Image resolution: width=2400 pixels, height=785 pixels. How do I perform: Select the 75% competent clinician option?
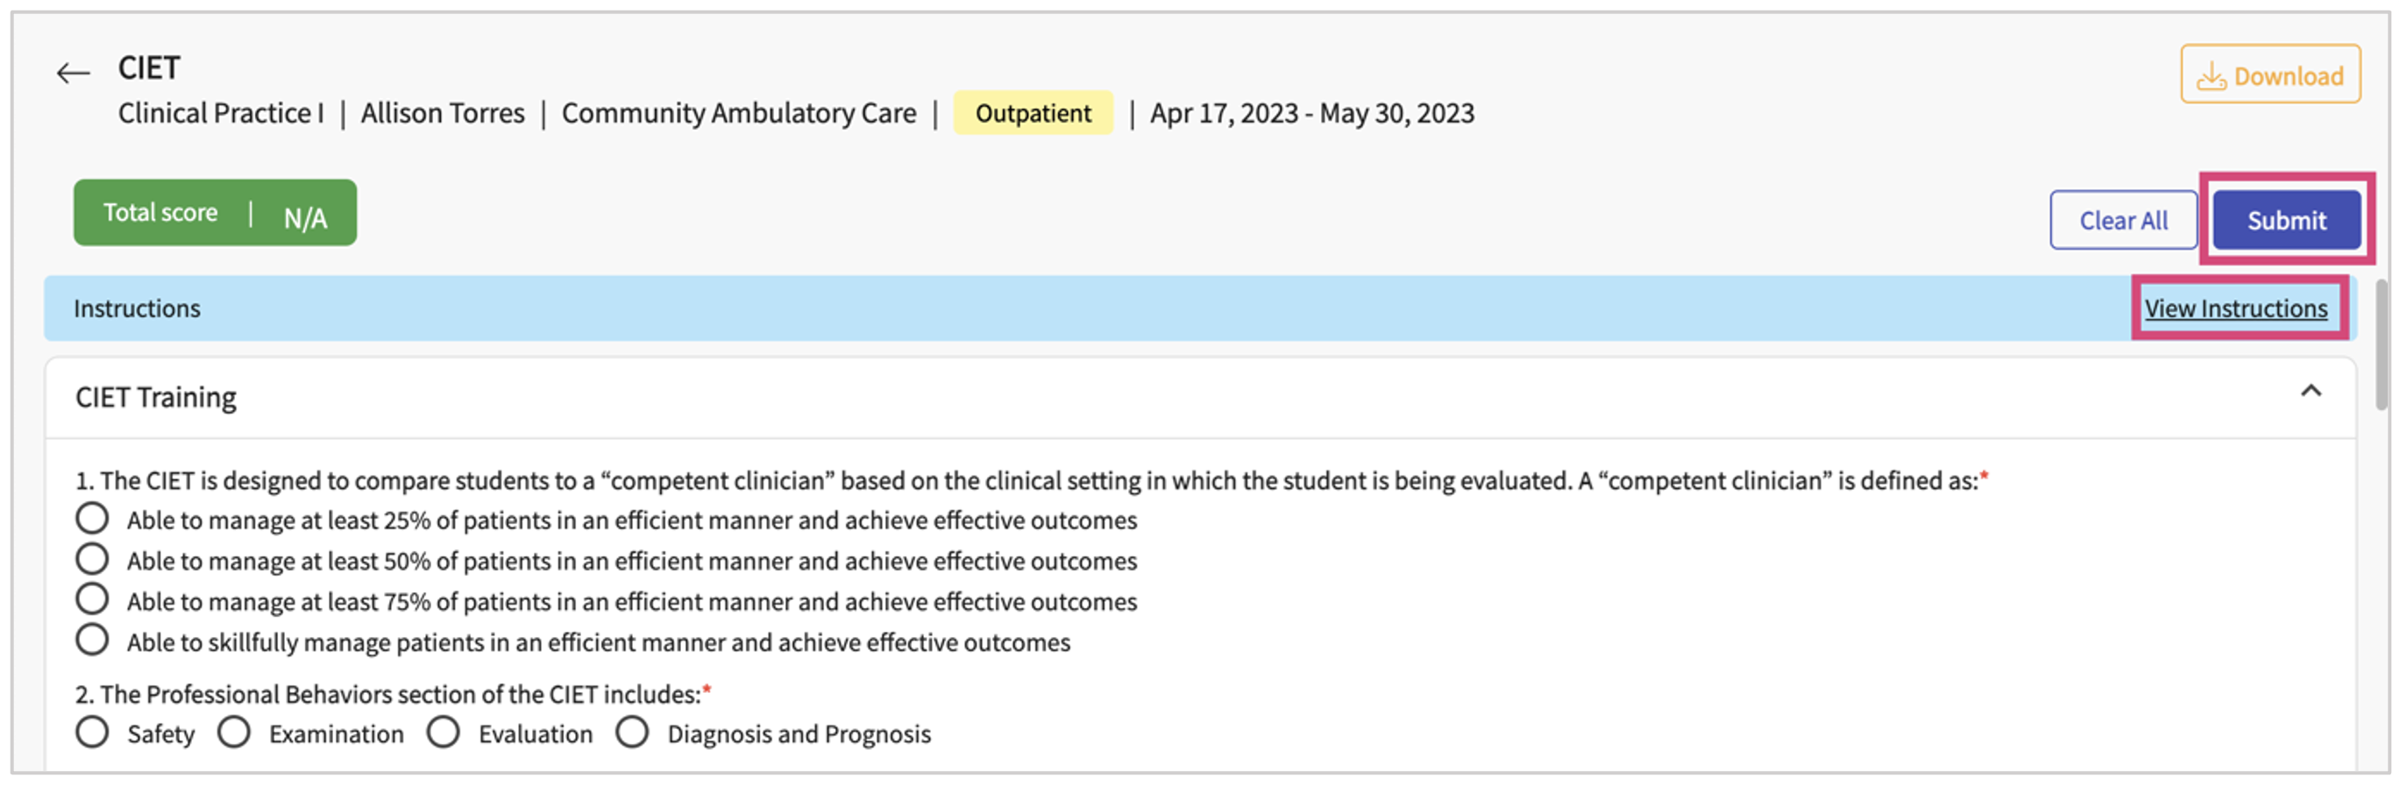point(92,598)
